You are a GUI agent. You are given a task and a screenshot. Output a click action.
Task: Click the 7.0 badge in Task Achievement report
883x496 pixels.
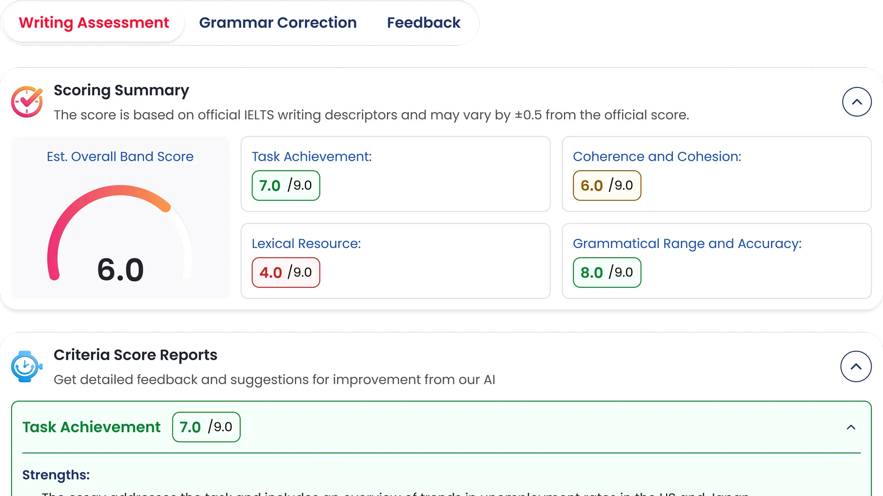point(206,427)
